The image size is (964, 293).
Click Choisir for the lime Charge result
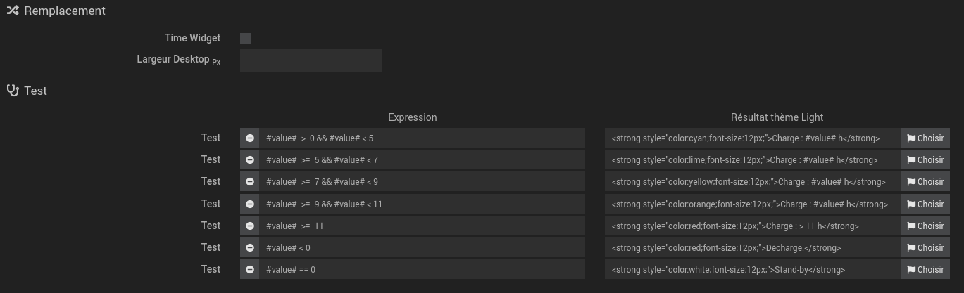click(x=925, y=159)
